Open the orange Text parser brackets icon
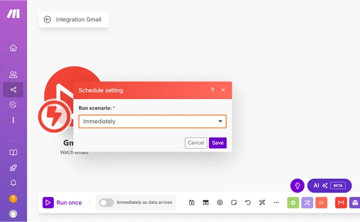The width and height of the screenshot is (360, 222). [321, 203]
